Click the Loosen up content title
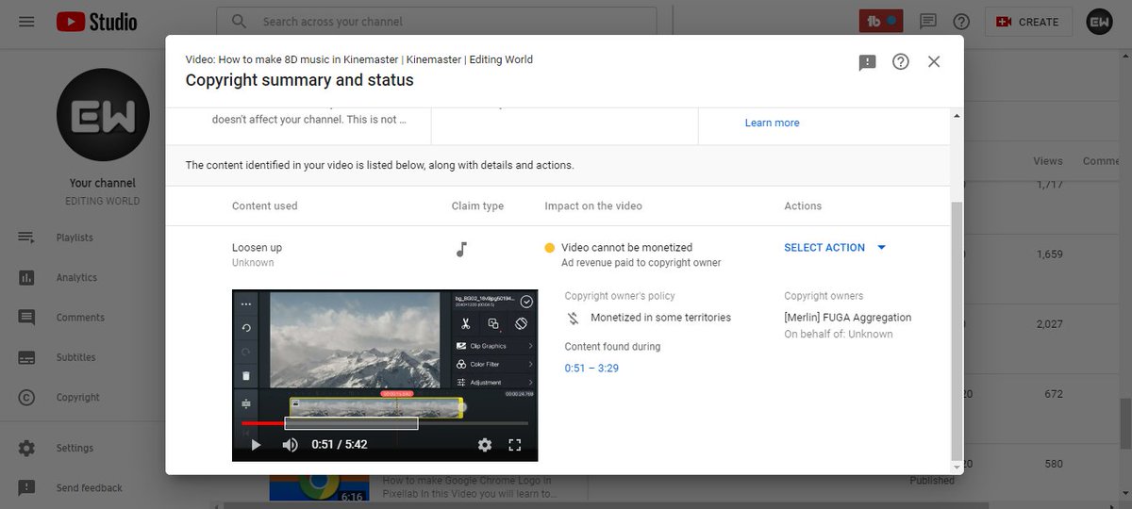Viewport: 1132px width, 509px height. click(257, 247)
